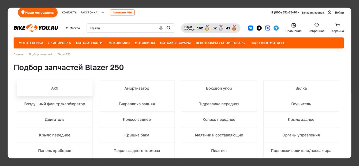This screenshot has width=359, height=166.
Task: Open the VK social network icon
Action: coord(251,28)
